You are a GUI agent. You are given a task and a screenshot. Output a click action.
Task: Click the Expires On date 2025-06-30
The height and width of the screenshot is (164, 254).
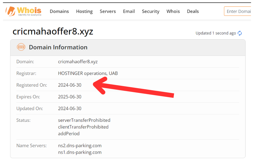click(x=70, y=97)
